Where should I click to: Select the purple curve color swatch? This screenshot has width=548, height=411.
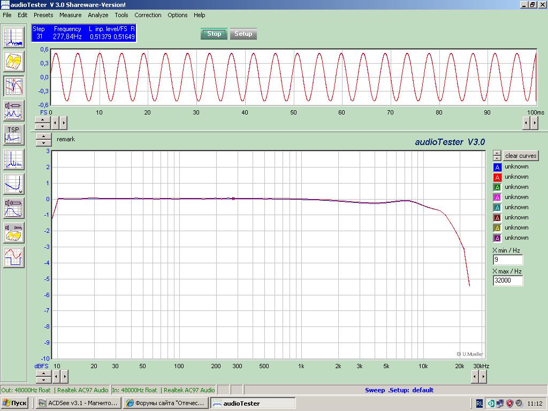point(497,238)
